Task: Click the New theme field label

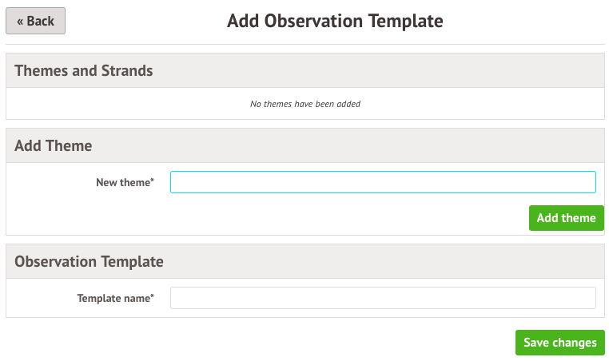Action: [123, 183]
